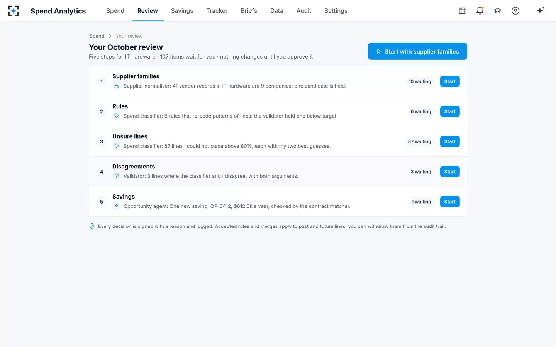Go to the Settings tab

point(336,11)
